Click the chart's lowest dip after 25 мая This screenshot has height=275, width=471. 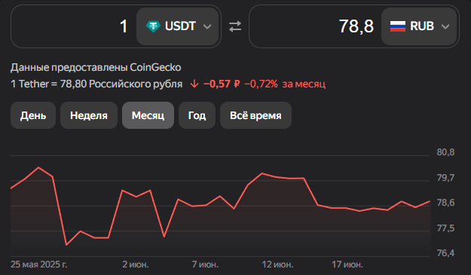[66, 245]
